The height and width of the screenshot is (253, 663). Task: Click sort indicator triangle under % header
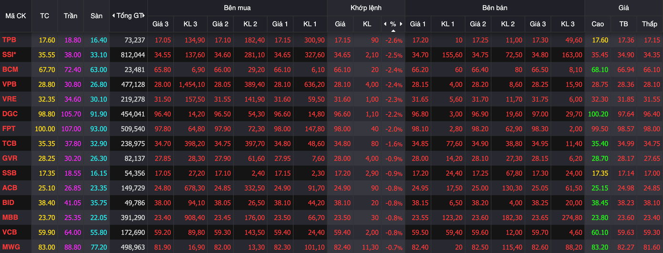[393, 30]
